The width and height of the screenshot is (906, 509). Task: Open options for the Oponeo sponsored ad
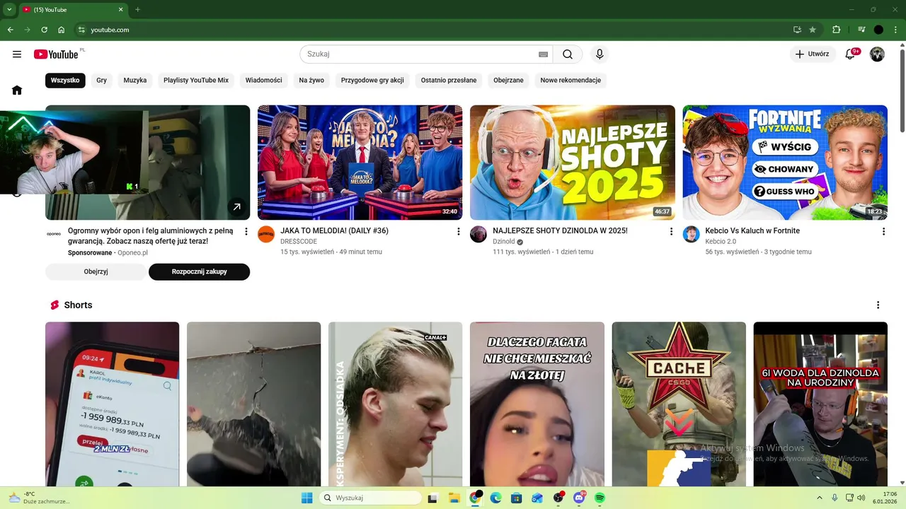(246, 231)
